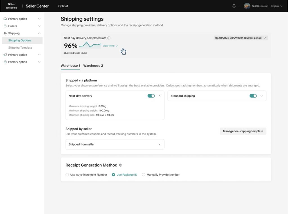Screen dimensions: 288x214
Task: Click the Shop Tokopedia logo
Action: 11,6
